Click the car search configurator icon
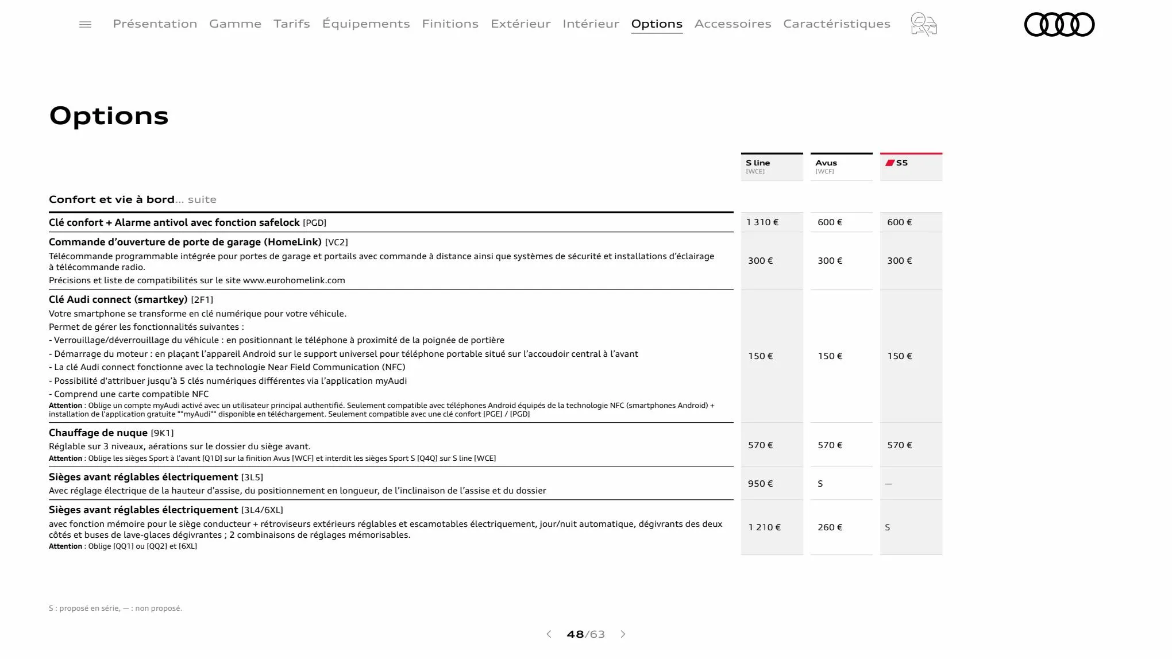Viewport: 1172px width, 659px height. [924, 24]
